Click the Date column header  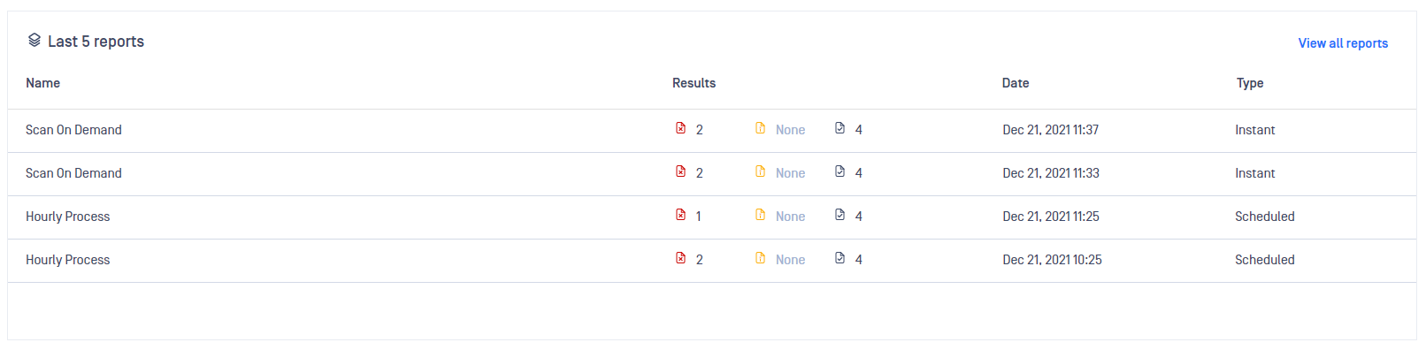(x=1016, y=83)
